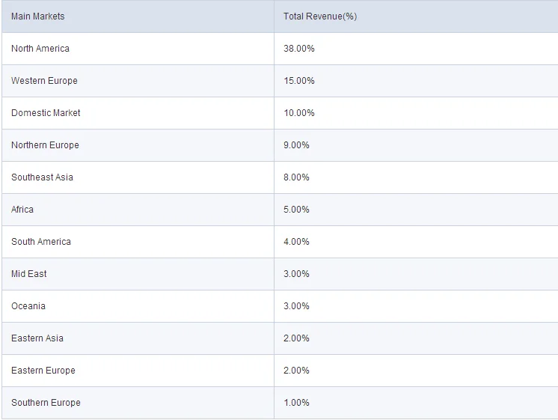Select the North America market cell
The height and width of the screenshot is (420, 558).
[x=40, y=49]
